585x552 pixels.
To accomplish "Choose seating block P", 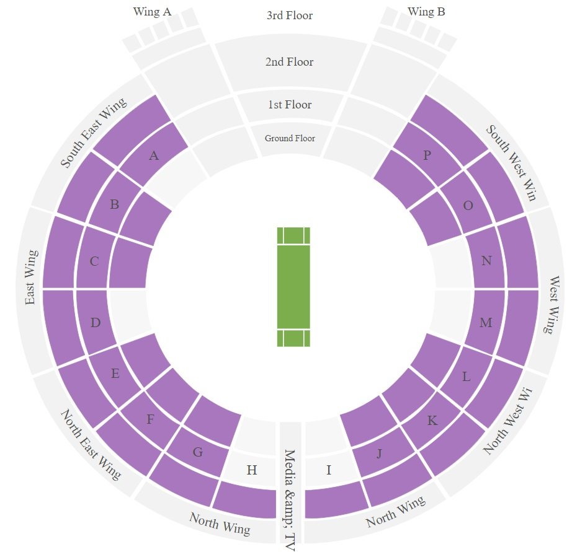I will click(x=427, y=156).
